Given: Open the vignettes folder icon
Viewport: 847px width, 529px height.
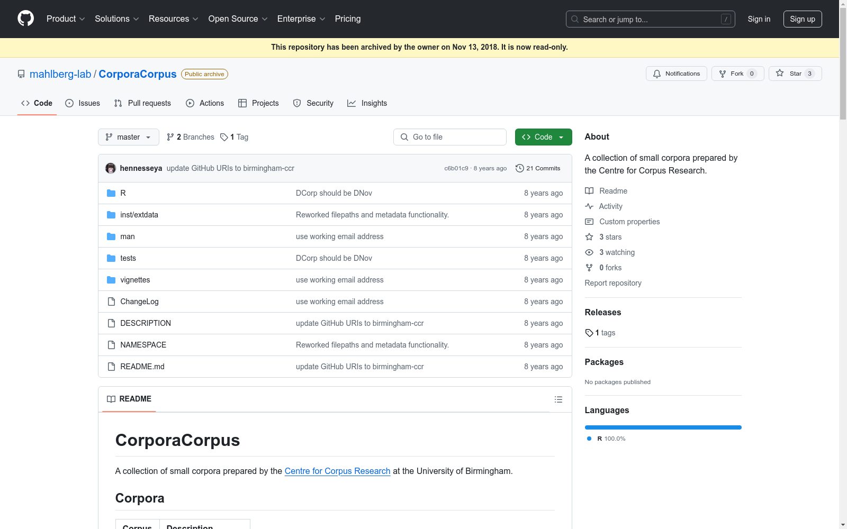Looking at the screenshot, I should 111,280.
